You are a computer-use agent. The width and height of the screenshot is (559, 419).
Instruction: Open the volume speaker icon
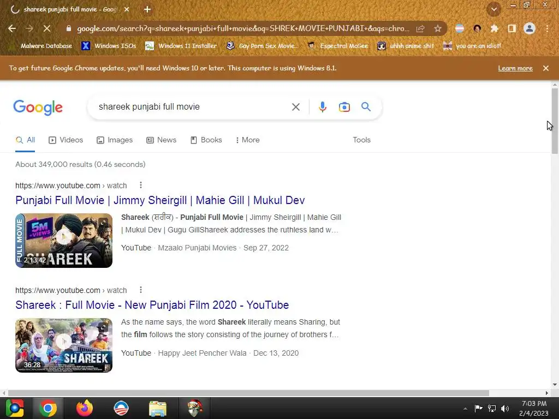point(505,408)
